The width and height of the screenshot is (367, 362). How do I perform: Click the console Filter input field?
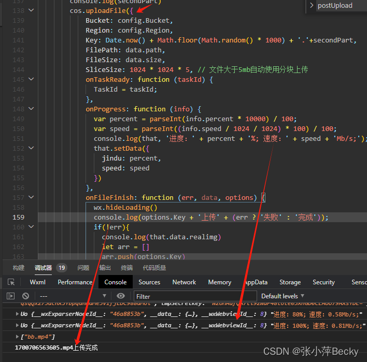195,296
